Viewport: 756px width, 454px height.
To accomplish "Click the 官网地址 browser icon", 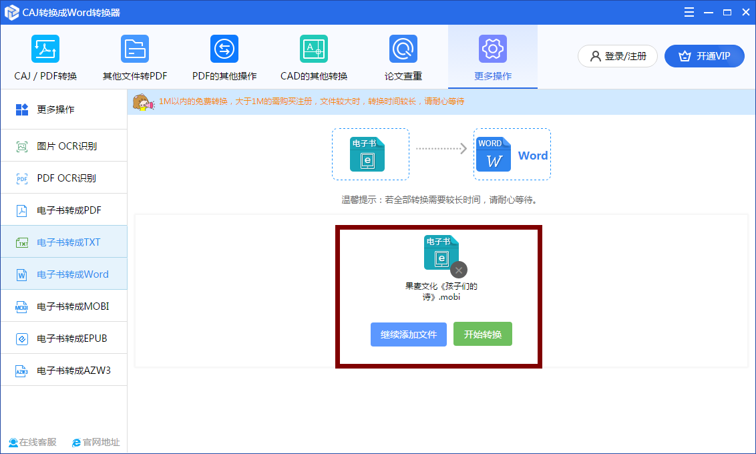I will tap(76, 443).
